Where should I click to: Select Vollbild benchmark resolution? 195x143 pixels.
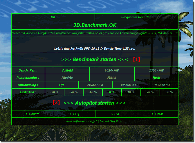[x=67, y=70]
